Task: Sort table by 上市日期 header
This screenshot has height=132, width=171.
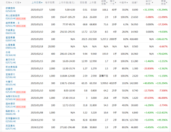Action: click(x=37, y=2)
